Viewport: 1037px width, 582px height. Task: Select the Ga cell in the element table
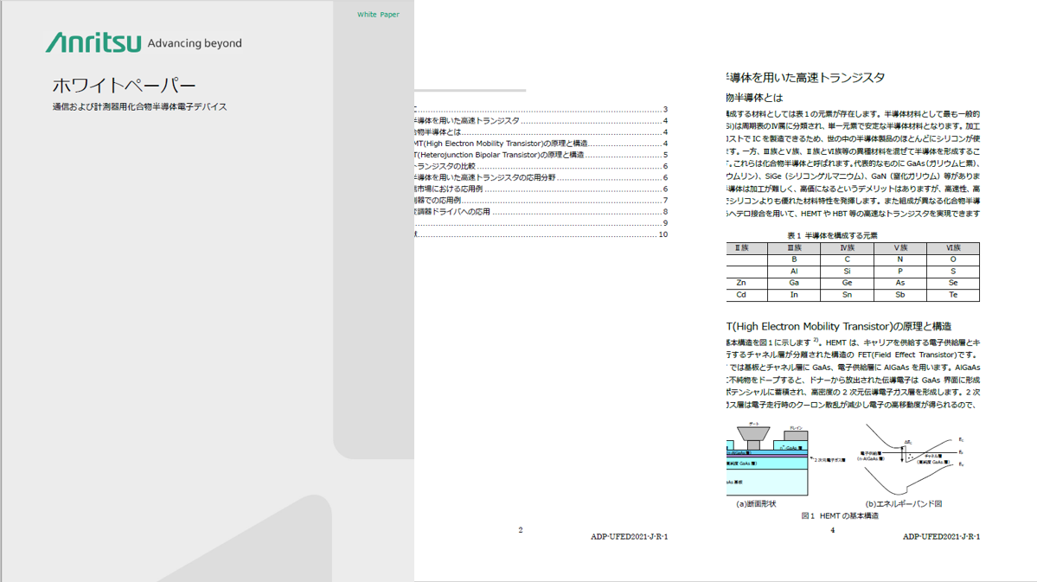[x=794, y=283]
